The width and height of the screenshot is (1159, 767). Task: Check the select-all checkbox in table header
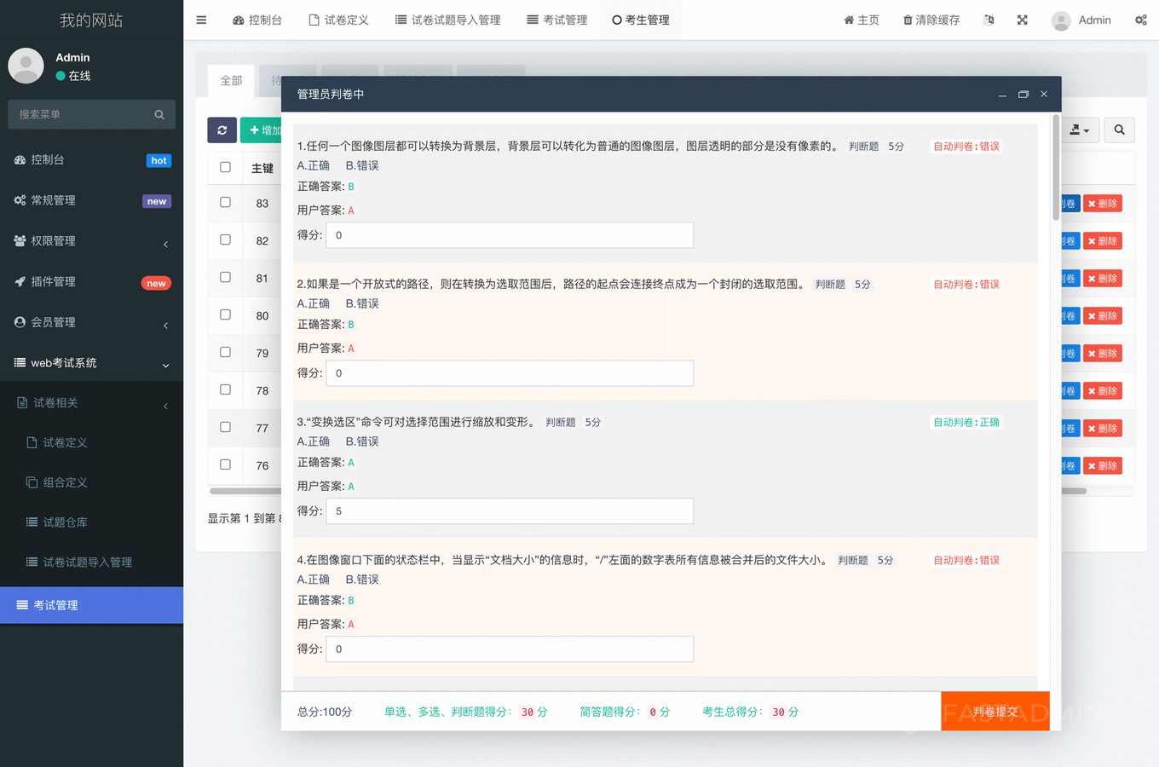click(x=225, y=167)
